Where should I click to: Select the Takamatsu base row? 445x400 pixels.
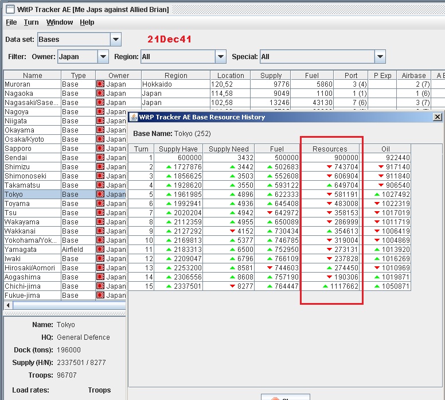pyautogui.click(x=65, y=185)
